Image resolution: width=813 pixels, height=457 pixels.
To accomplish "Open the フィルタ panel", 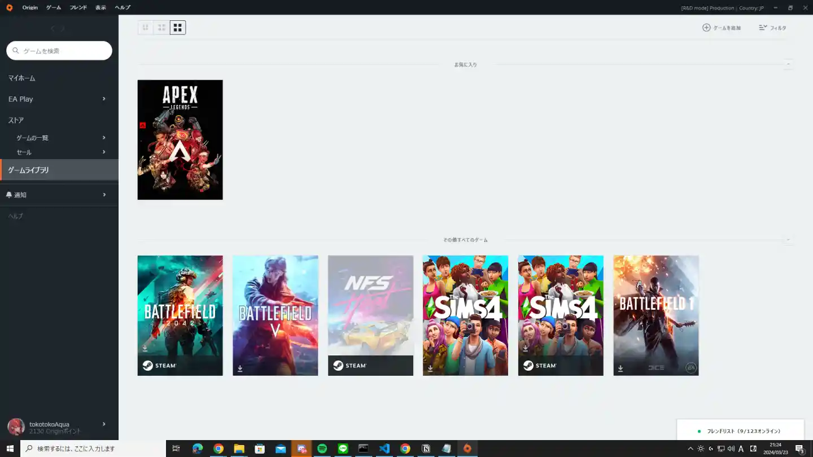I will click(772, 28).
